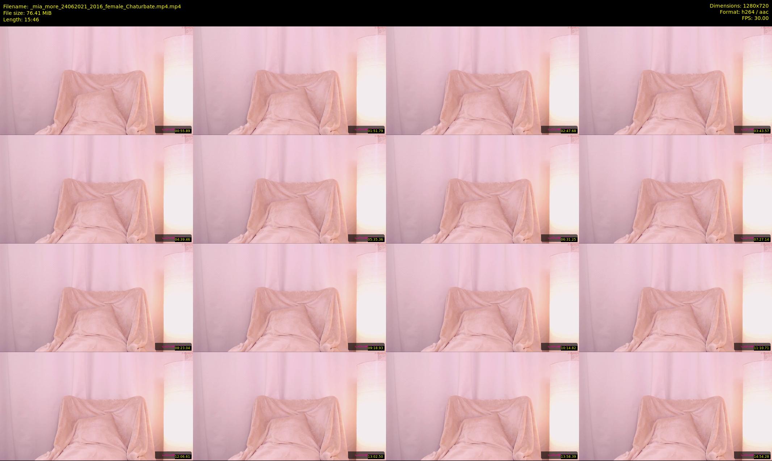This screenshot has width=772, height=461.
Task: Open the last frame at 14:54.28
Action: pos(675,406)
